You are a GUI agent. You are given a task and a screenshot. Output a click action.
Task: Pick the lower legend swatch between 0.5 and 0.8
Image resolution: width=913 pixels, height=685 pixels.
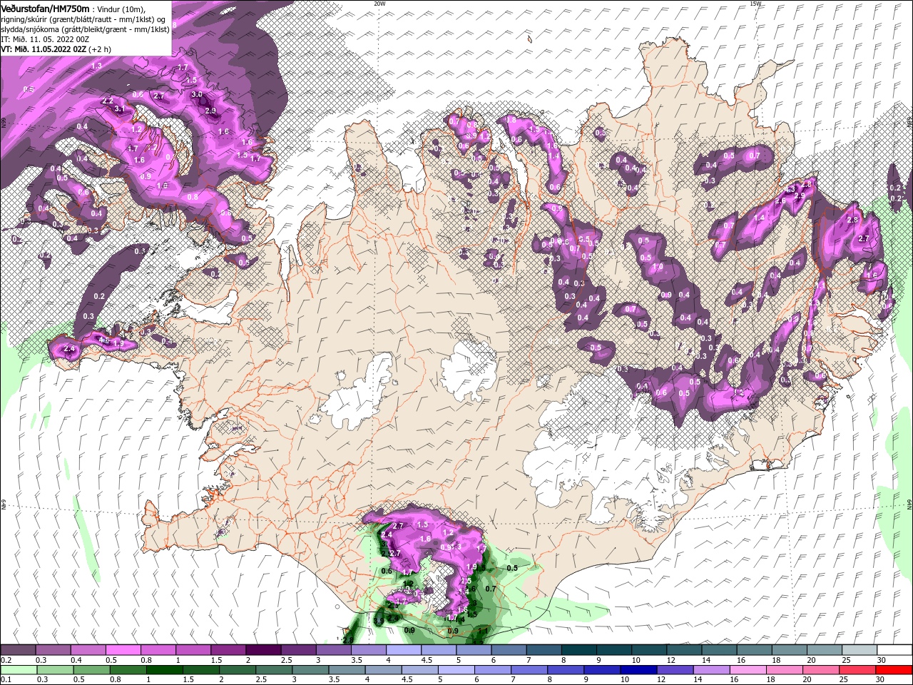(92, 670)
